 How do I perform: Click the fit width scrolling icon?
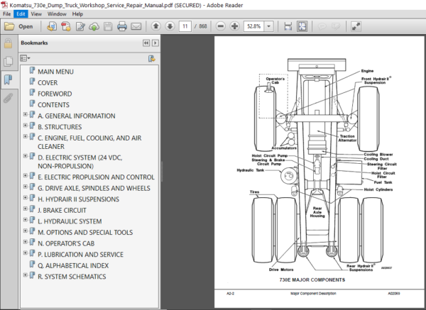point(288,26)
